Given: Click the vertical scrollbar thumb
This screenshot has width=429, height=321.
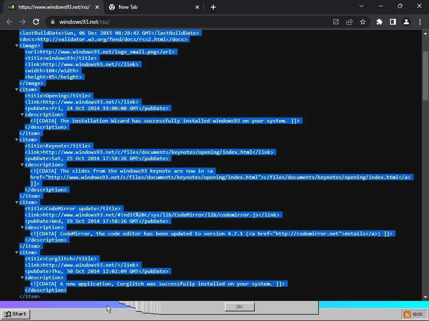Looking at the screenshot, I should (426, 76).
